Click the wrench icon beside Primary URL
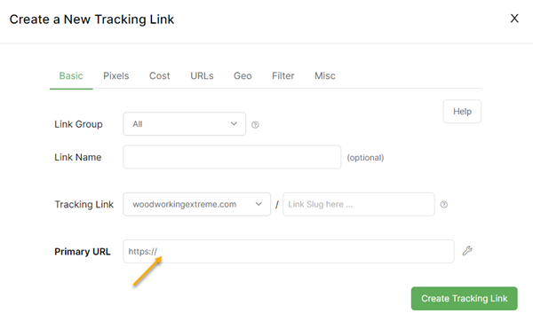This screenshot has width=533, height=321. [467, 251]
